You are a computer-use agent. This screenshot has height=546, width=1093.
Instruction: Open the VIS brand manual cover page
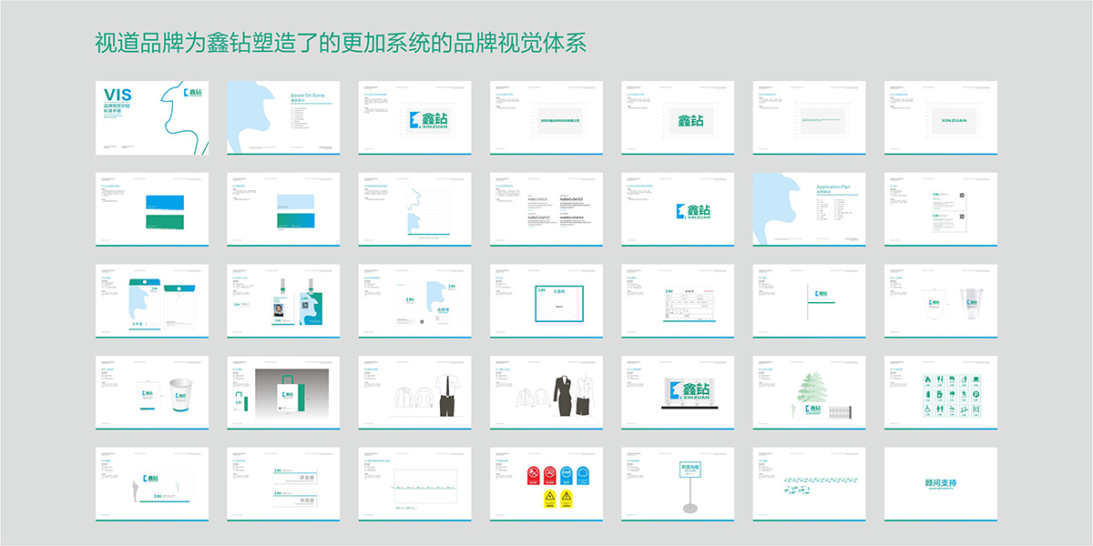[152, 117]
